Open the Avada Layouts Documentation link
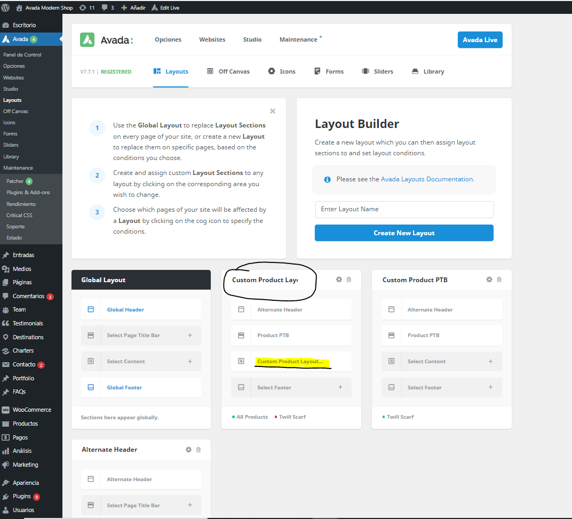Viewport: 572px width, 519px height. pyautogui.click(x=427, y=179)
